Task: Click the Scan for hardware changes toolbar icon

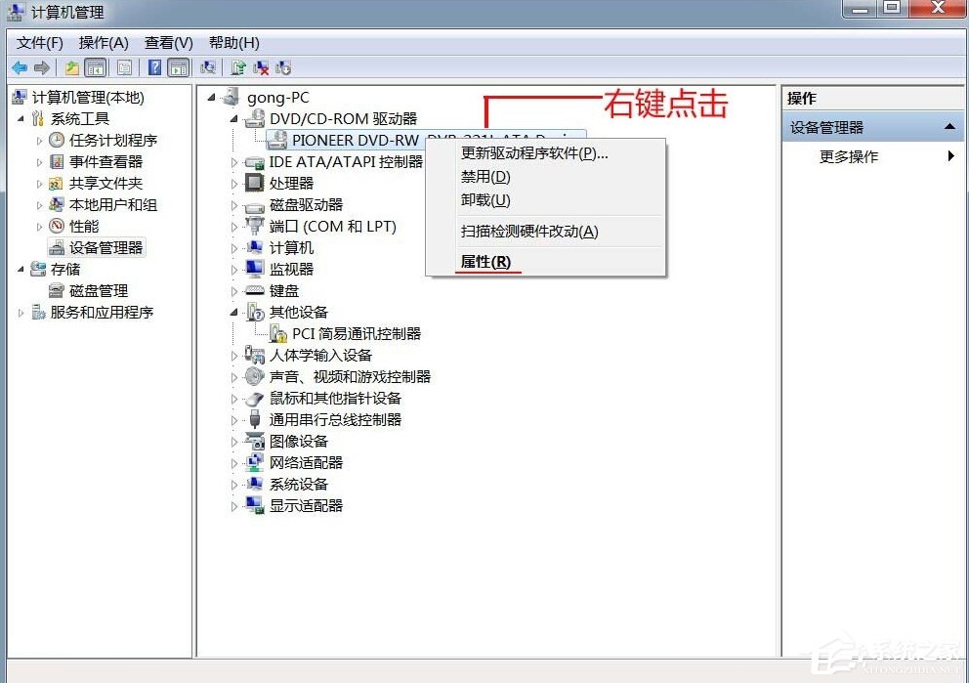Action: coord(209,66)
